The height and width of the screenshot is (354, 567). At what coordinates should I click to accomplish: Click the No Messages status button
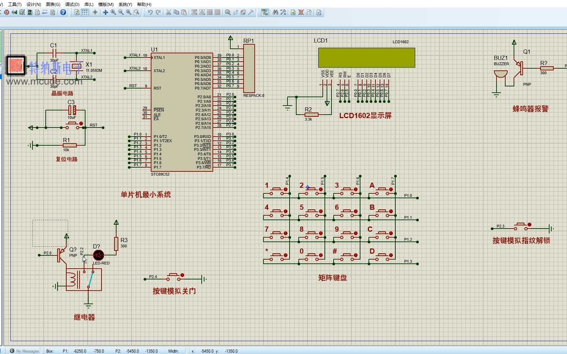[x=24, y=351]
